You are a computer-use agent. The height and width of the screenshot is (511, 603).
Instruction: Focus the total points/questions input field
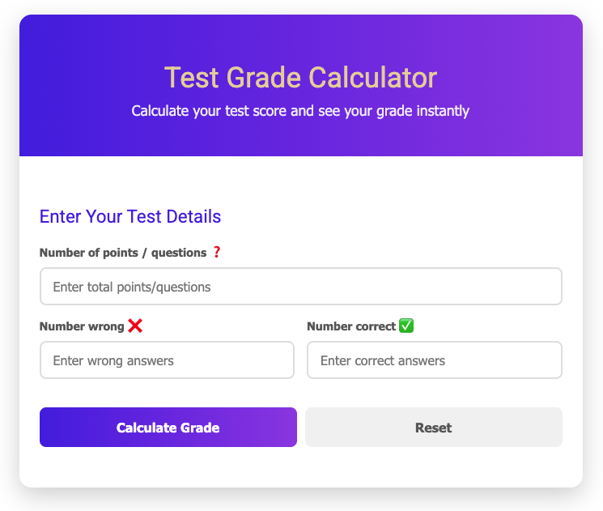click(x=300, y=287)
